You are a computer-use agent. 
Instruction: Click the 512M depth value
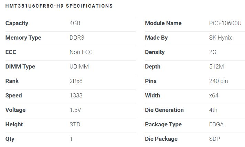216,67
